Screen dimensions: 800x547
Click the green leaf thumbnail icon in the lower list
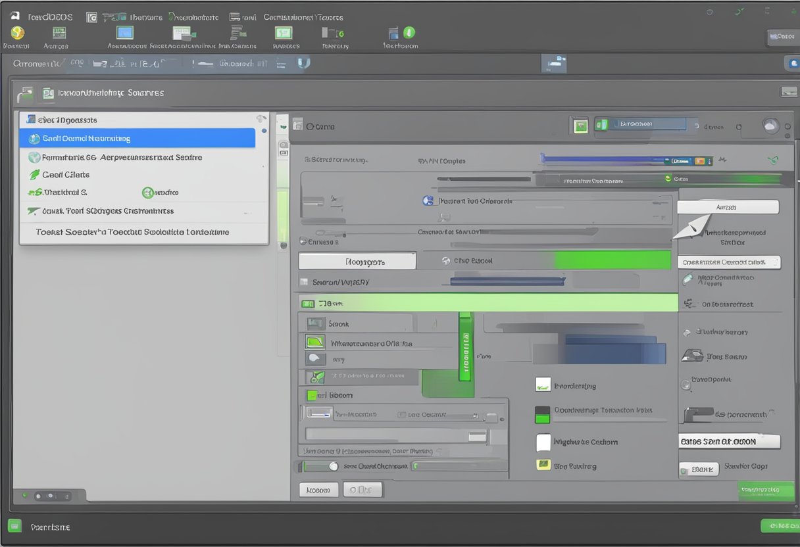[317, 377]
